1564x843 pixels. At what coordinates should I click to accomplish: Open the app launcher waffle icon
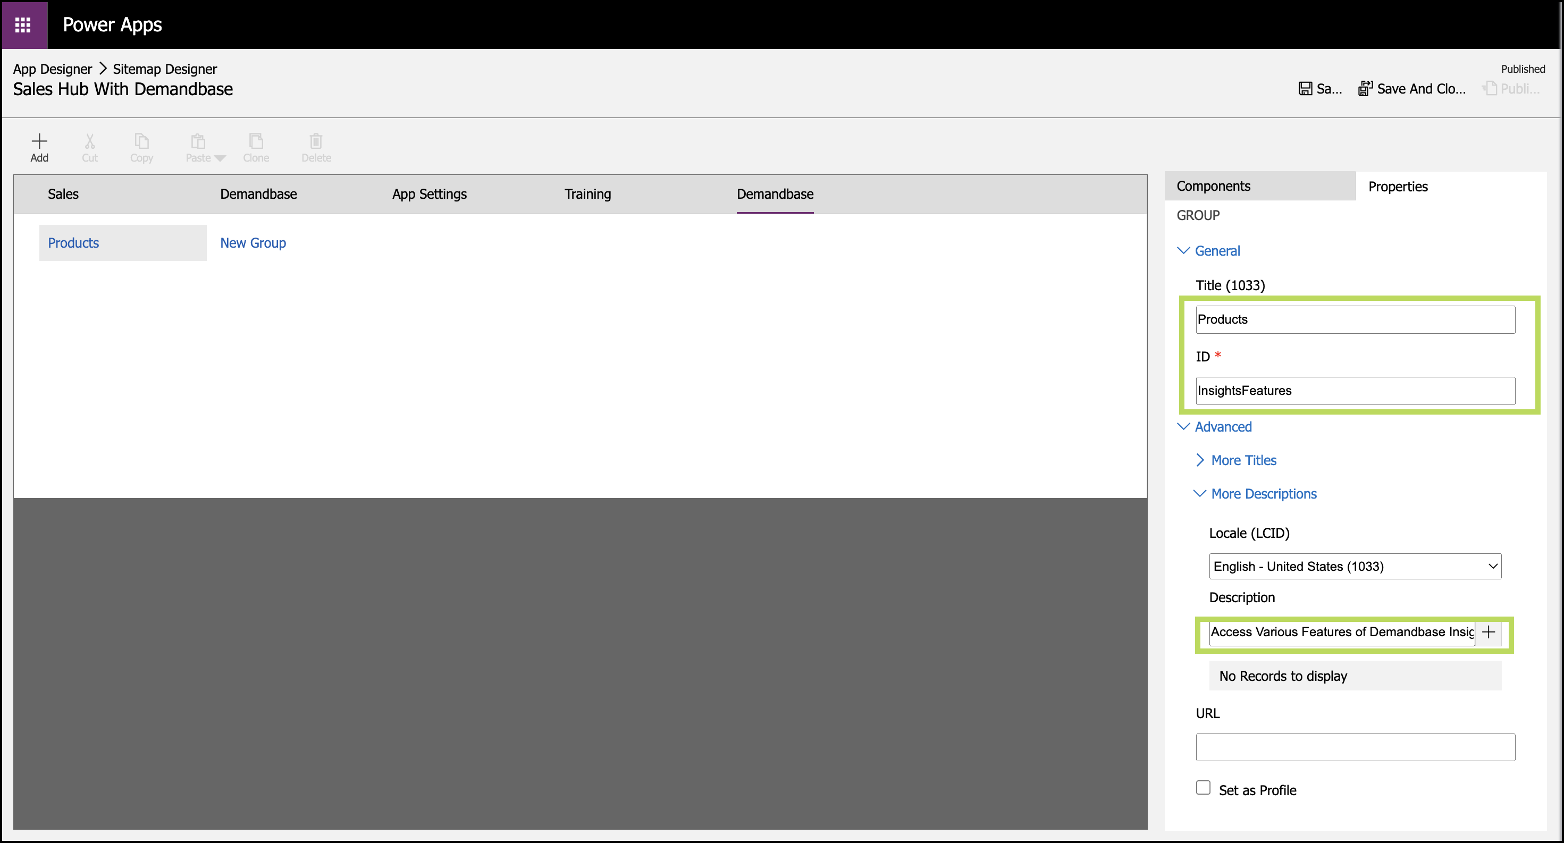pyautogui.click(x=23, y=25)
